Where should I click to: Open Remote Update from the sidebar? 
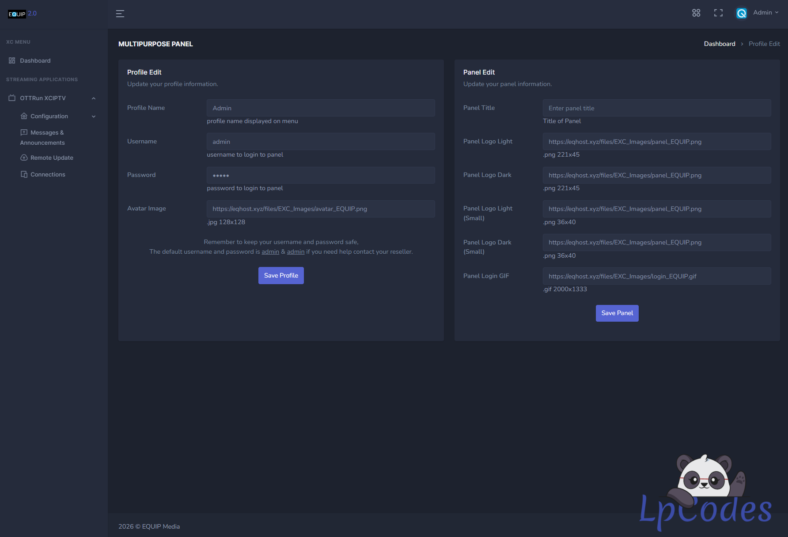point(52,158)
